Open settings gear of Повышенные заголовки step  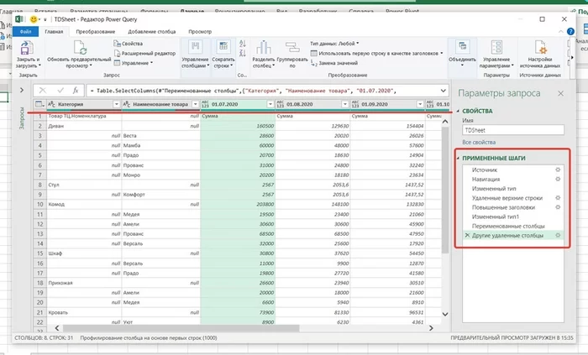tap(558, 207)
